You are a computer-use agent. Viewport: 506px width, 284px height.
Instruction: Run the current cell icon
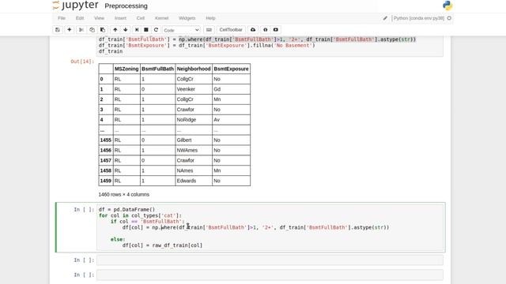[137, 30]
